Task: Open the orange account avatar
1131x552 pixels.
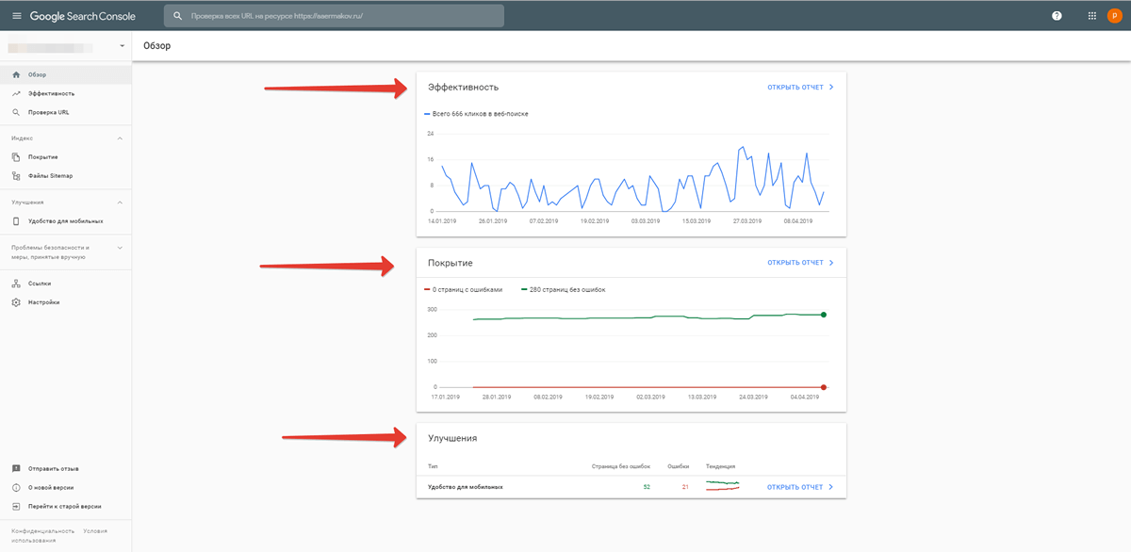Action: coord(1113,16)
